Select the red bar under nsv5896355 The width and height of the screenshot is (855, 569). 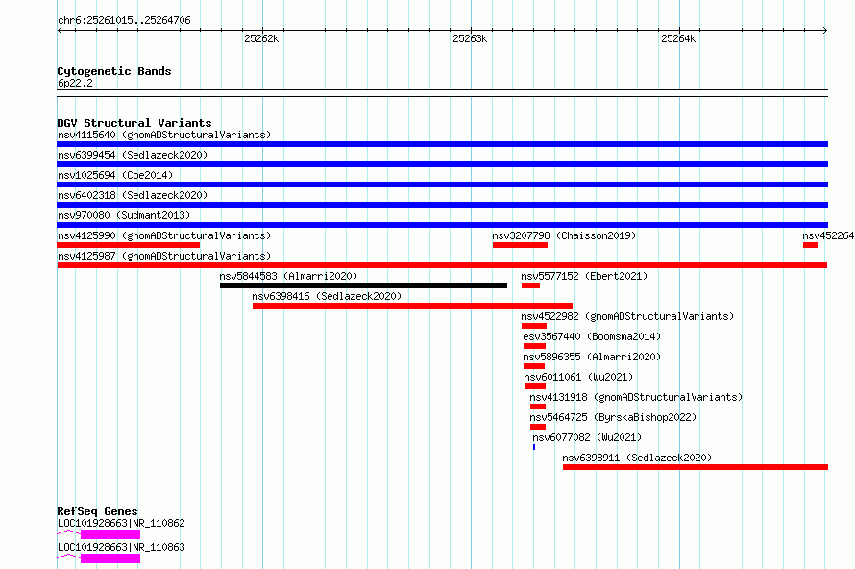534,366
